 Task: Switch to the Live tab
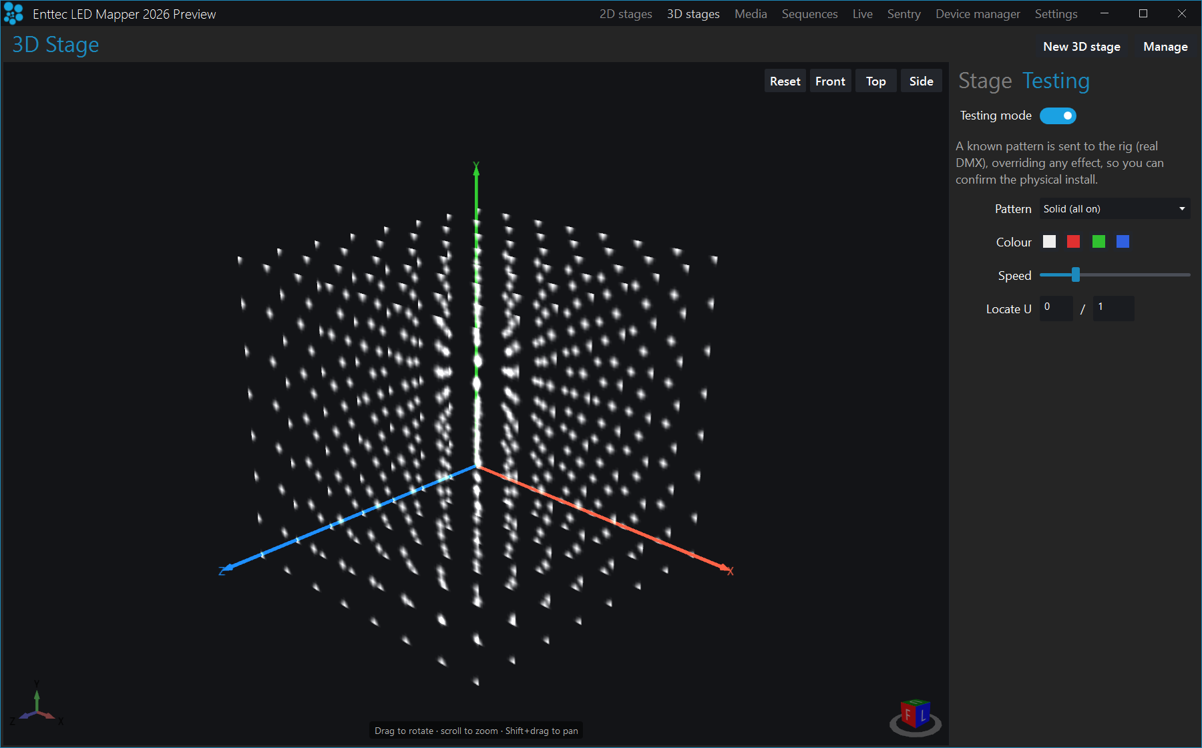(862, 14)
